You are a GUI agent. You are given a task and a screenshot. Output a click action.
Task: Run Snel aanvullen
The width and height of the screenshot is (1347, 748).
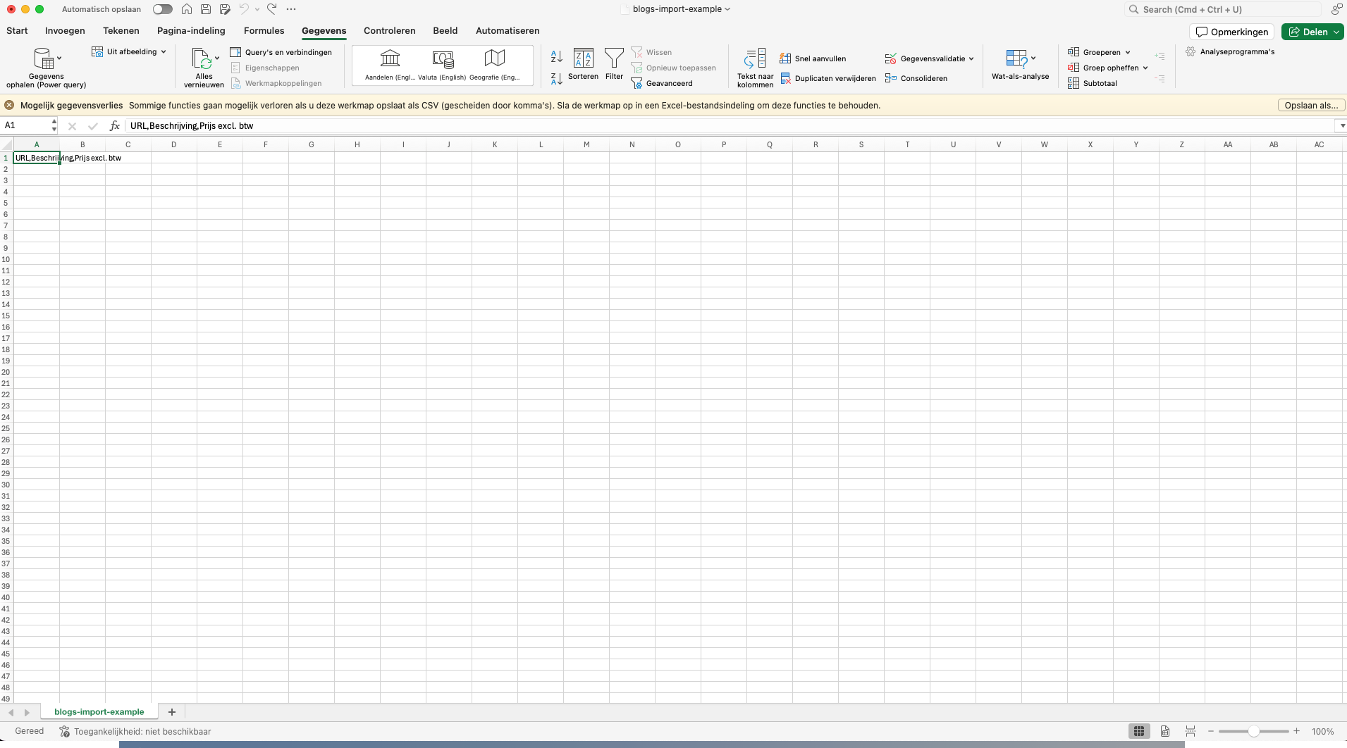click(813, 58)
